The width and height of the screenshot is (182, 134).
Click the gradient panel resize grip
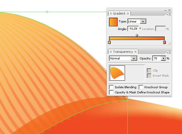pyautogui.click(x=170, y=43)
